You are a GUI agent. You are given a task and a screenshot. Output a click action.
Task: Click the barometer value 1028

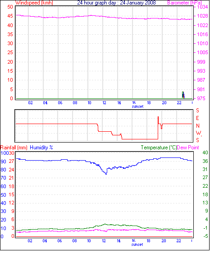click(202, 16)
